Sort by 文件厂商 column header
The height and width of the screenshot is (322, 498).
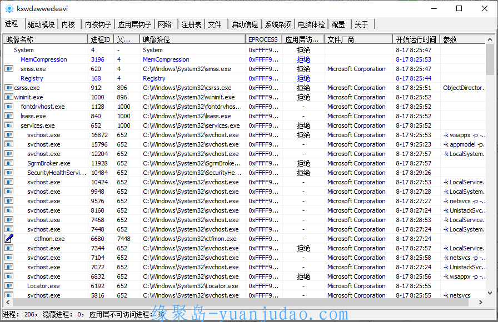pyautogui.click(x=358, y=39)
